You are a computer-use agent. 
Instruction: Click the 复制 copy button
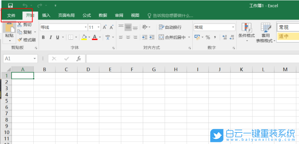(x=25, y=32)
